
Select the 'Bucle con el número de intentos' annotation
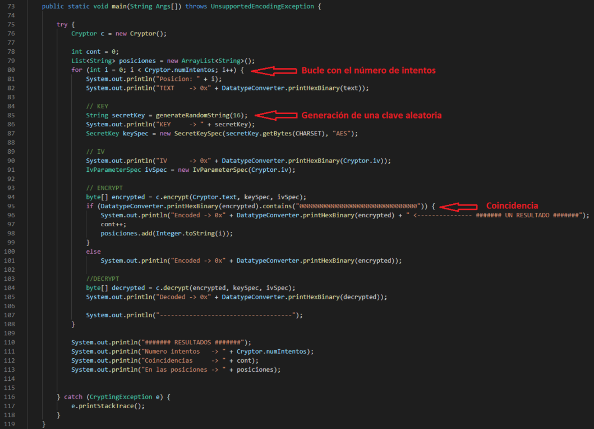pos(368,71)
